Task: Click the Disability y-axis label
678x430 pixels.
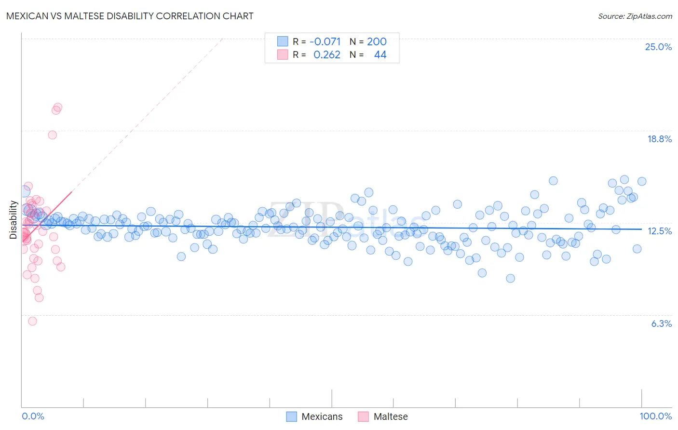Action: (13, 220)
